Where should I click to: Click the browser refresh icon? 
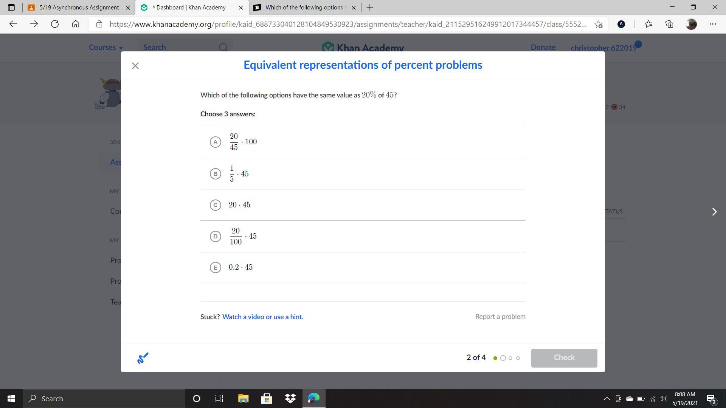click(55, 24)
